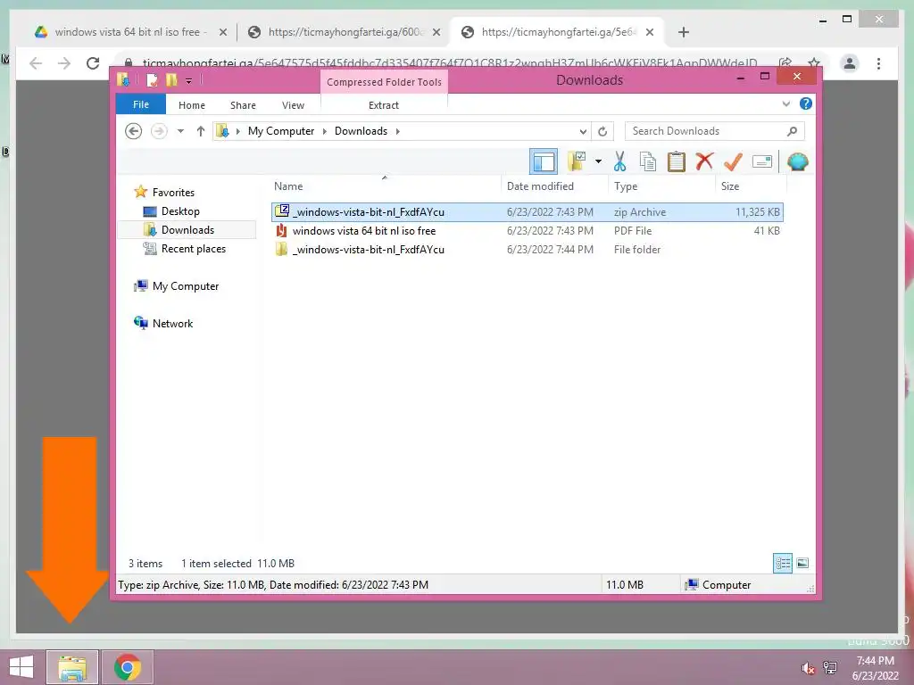The image size is (914, 685).
Task: Open the File ribbon tab
Action: click(x=141, y=104)
